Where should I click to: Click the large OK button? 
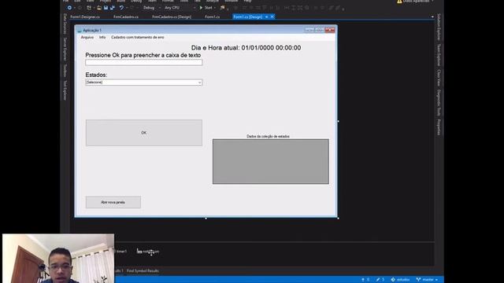pyautogui.click(x=143, y=133)
